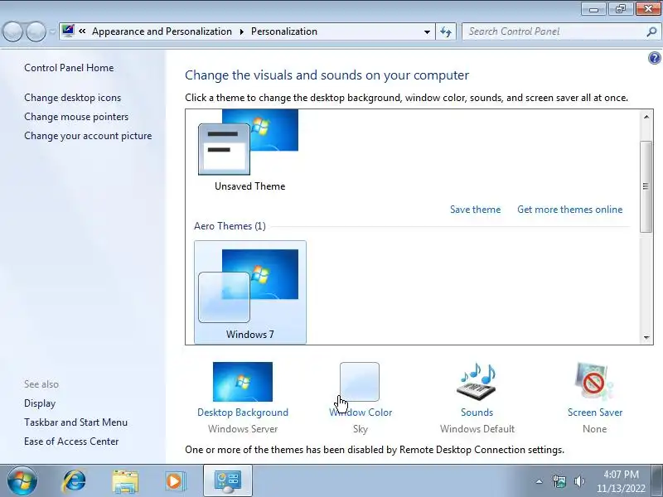Open Windows Explorer from taskbar
The width and height of the screenshot is (663, 497).
point(125,481)
